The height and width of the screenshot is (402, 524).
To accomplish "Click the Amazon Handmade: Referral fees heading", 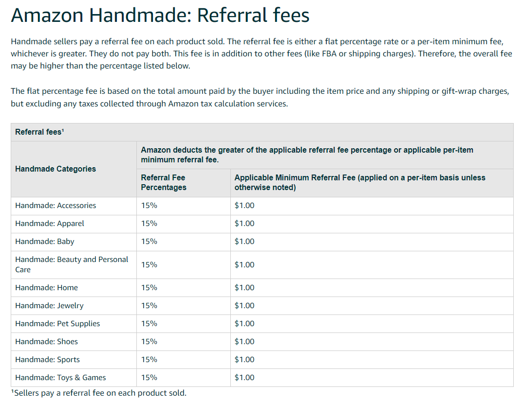I will 160,16.
